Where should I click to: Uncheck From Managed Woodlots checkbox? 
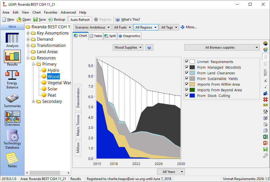pyautogui.click(x=187, y=67)
